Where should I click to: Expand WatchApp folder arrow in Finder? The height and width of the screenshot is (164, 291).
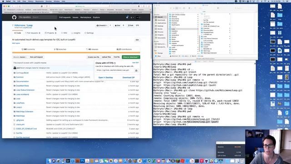click(x=230, y=51)
